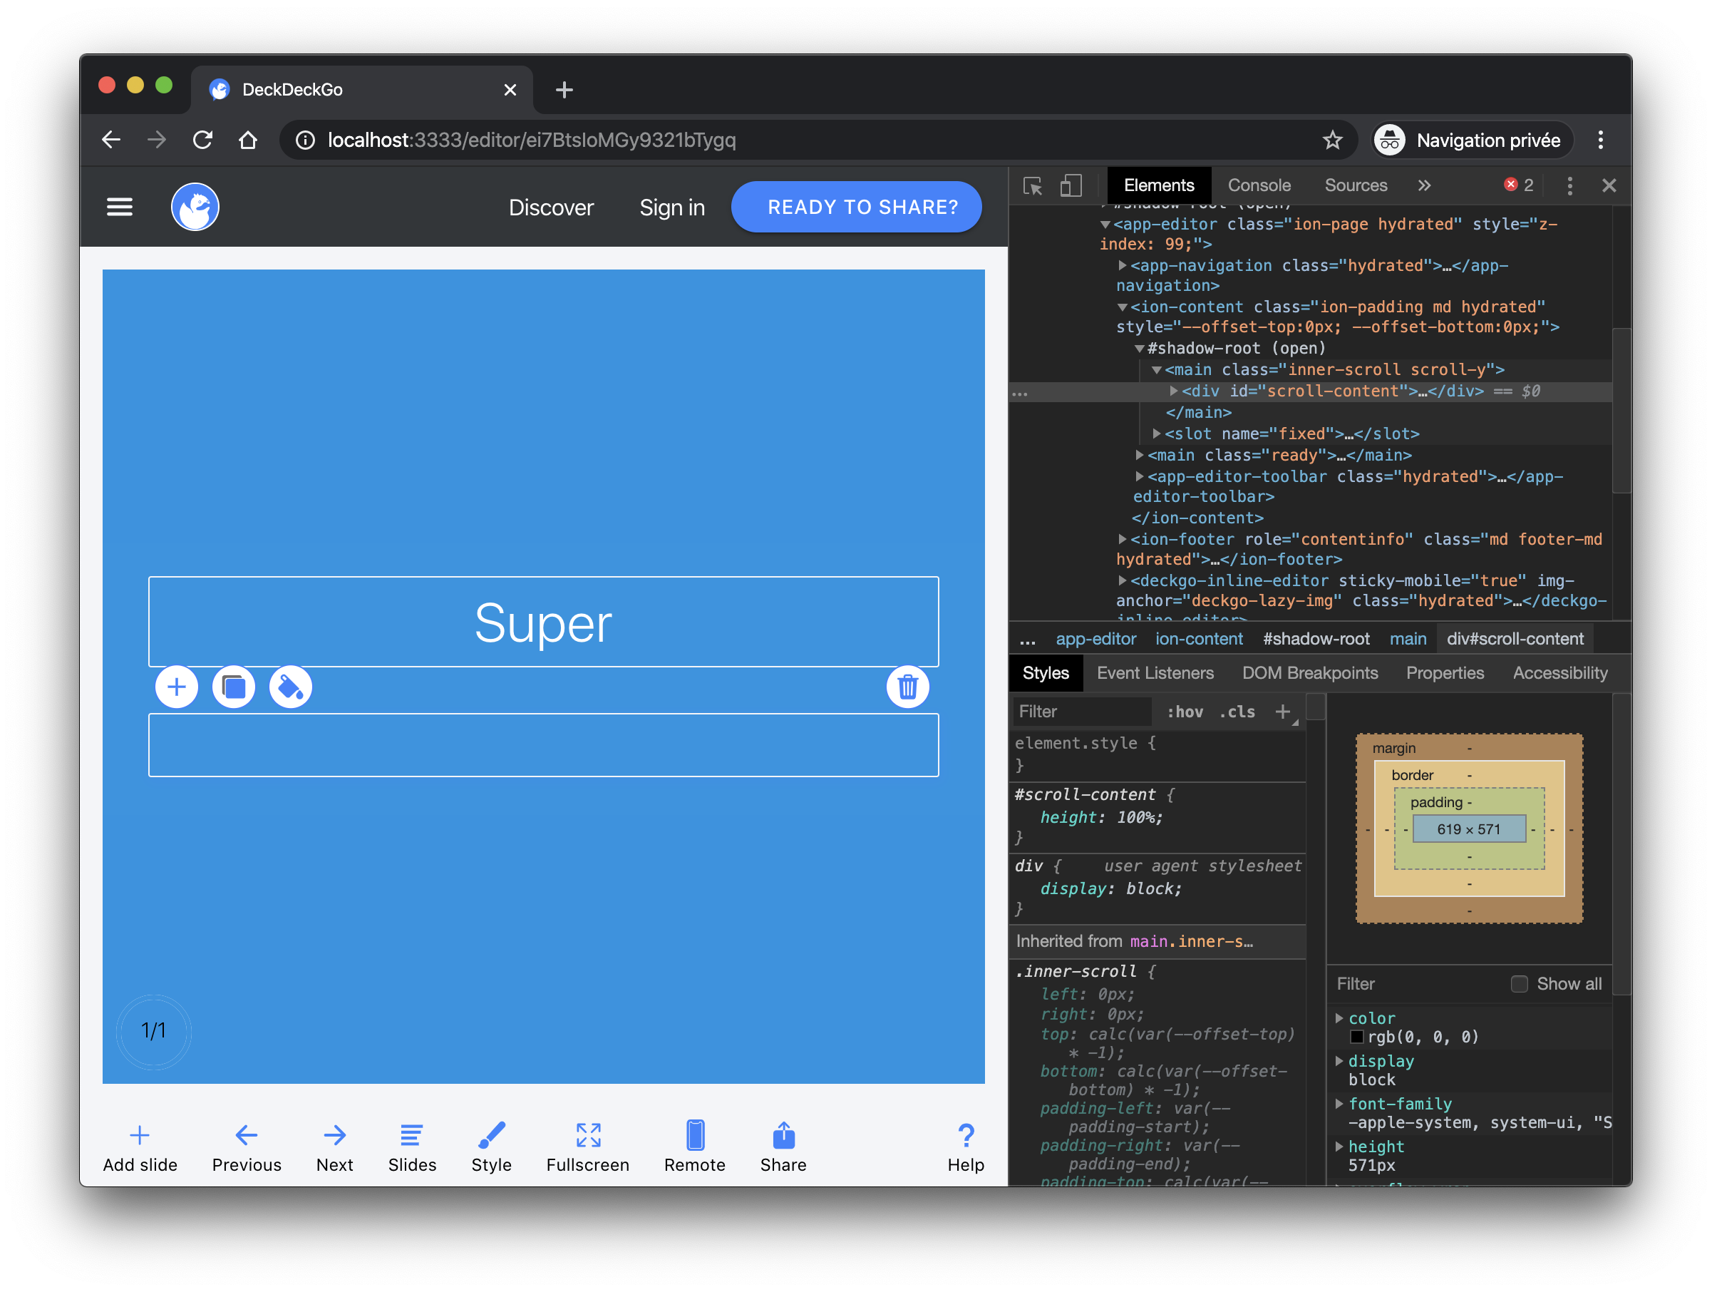The height and width of the screenshot is (1292, 1712).
Task: Open the color swatch for rgb(0, 0, 0)
Action: point(1358,1037)
